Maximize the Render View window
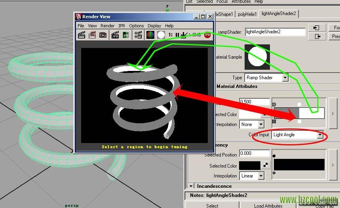The image size is (340, 208). tap(203, 17)
